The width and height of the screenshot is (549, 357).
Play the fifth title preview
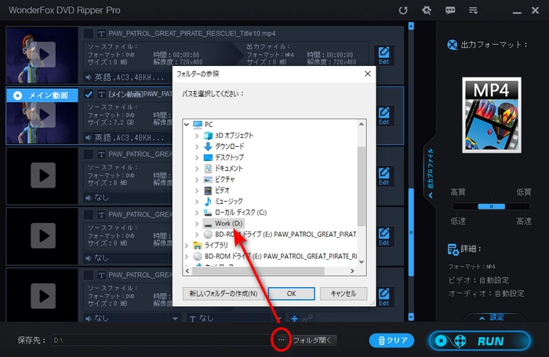tap(43, 296)
